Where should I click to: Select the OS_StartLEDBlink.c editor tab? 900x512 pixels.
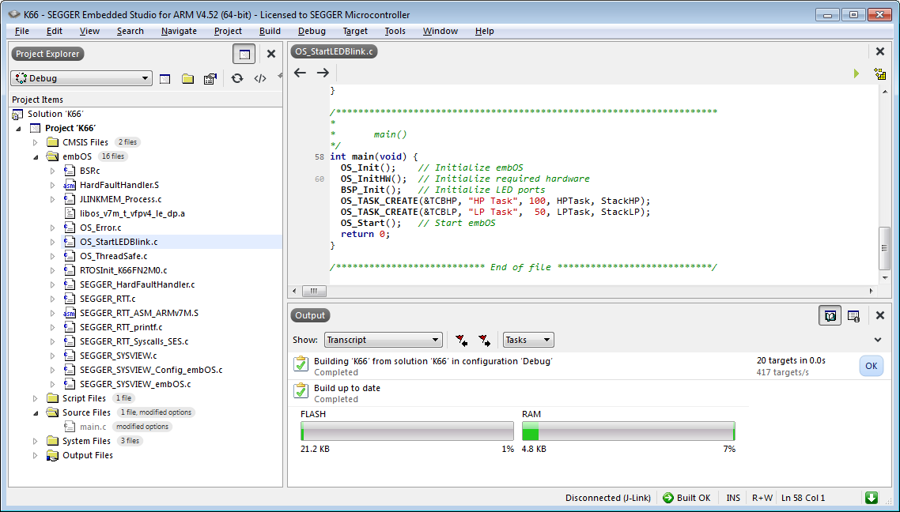pos(333,51)
